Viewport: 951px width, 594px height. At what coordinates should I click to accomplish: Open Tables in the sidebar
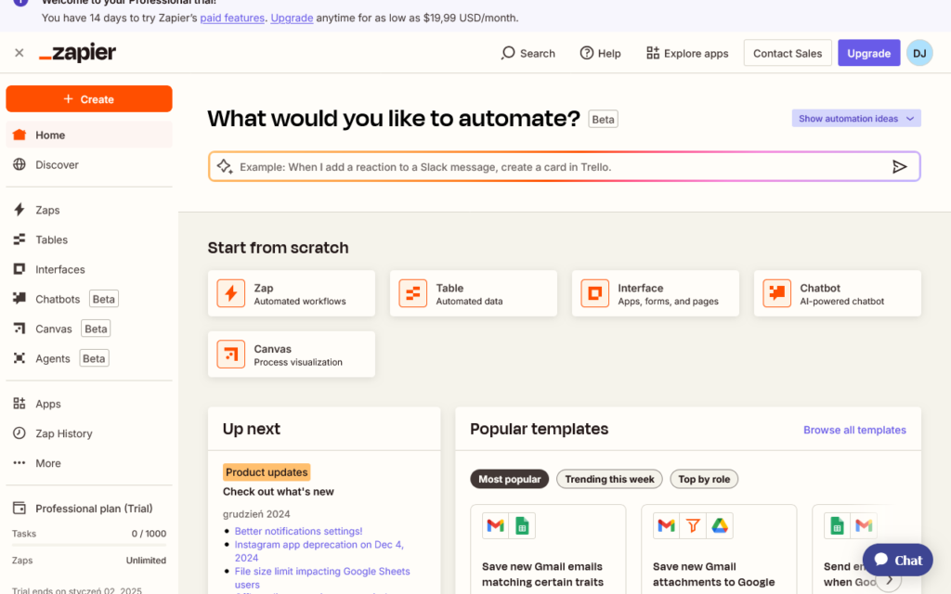89,239
